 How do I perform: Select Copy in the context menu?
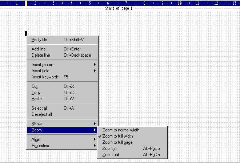tap(36, 93)
